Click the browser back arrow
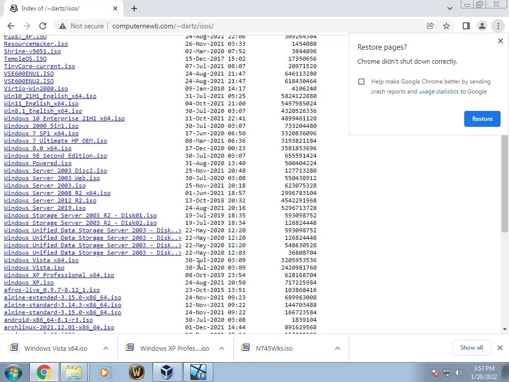 pyautogui.click(x=11, y=26)
